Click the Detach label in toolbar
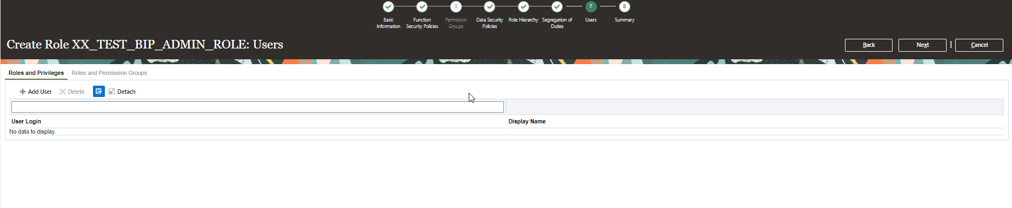This screenshot has width=1012, height=208. pos(126,92)
